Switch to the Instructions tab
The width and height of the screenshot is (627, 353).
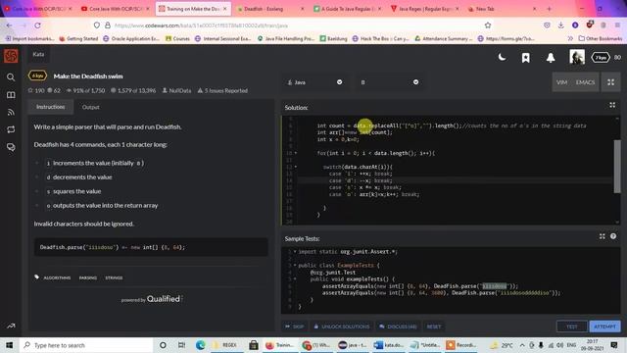(50, 107)
